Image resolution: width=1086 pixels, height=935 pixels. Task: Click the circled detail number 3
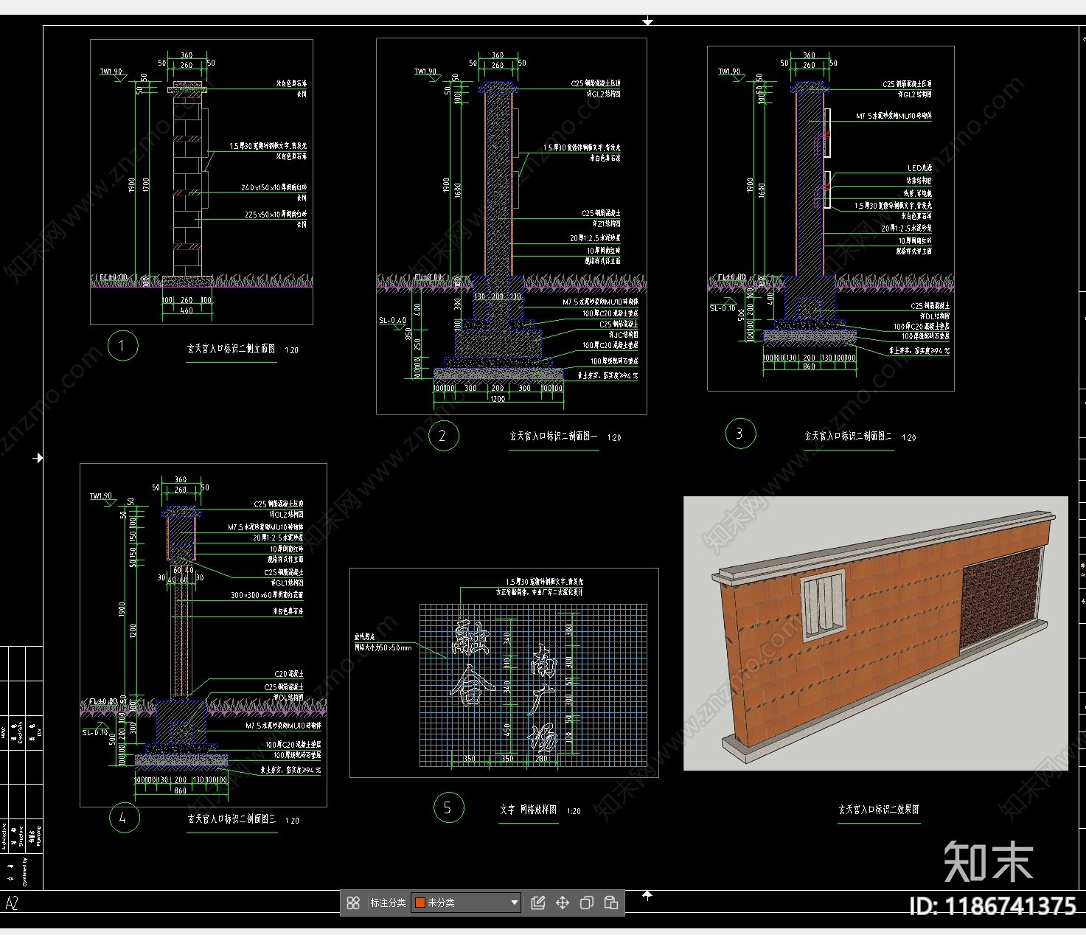click(739, 434)
